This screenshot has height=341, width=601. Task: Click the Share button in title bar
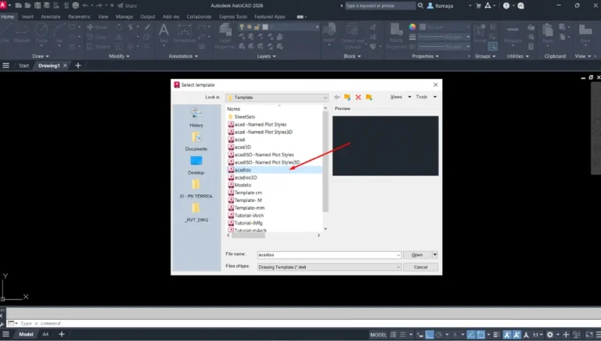coord(127,5)
